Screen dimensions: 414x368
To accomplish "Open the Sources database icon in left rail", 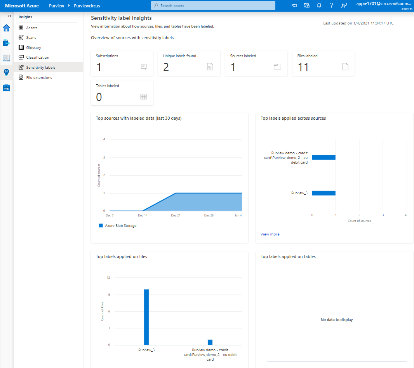I will coord(7,43).
